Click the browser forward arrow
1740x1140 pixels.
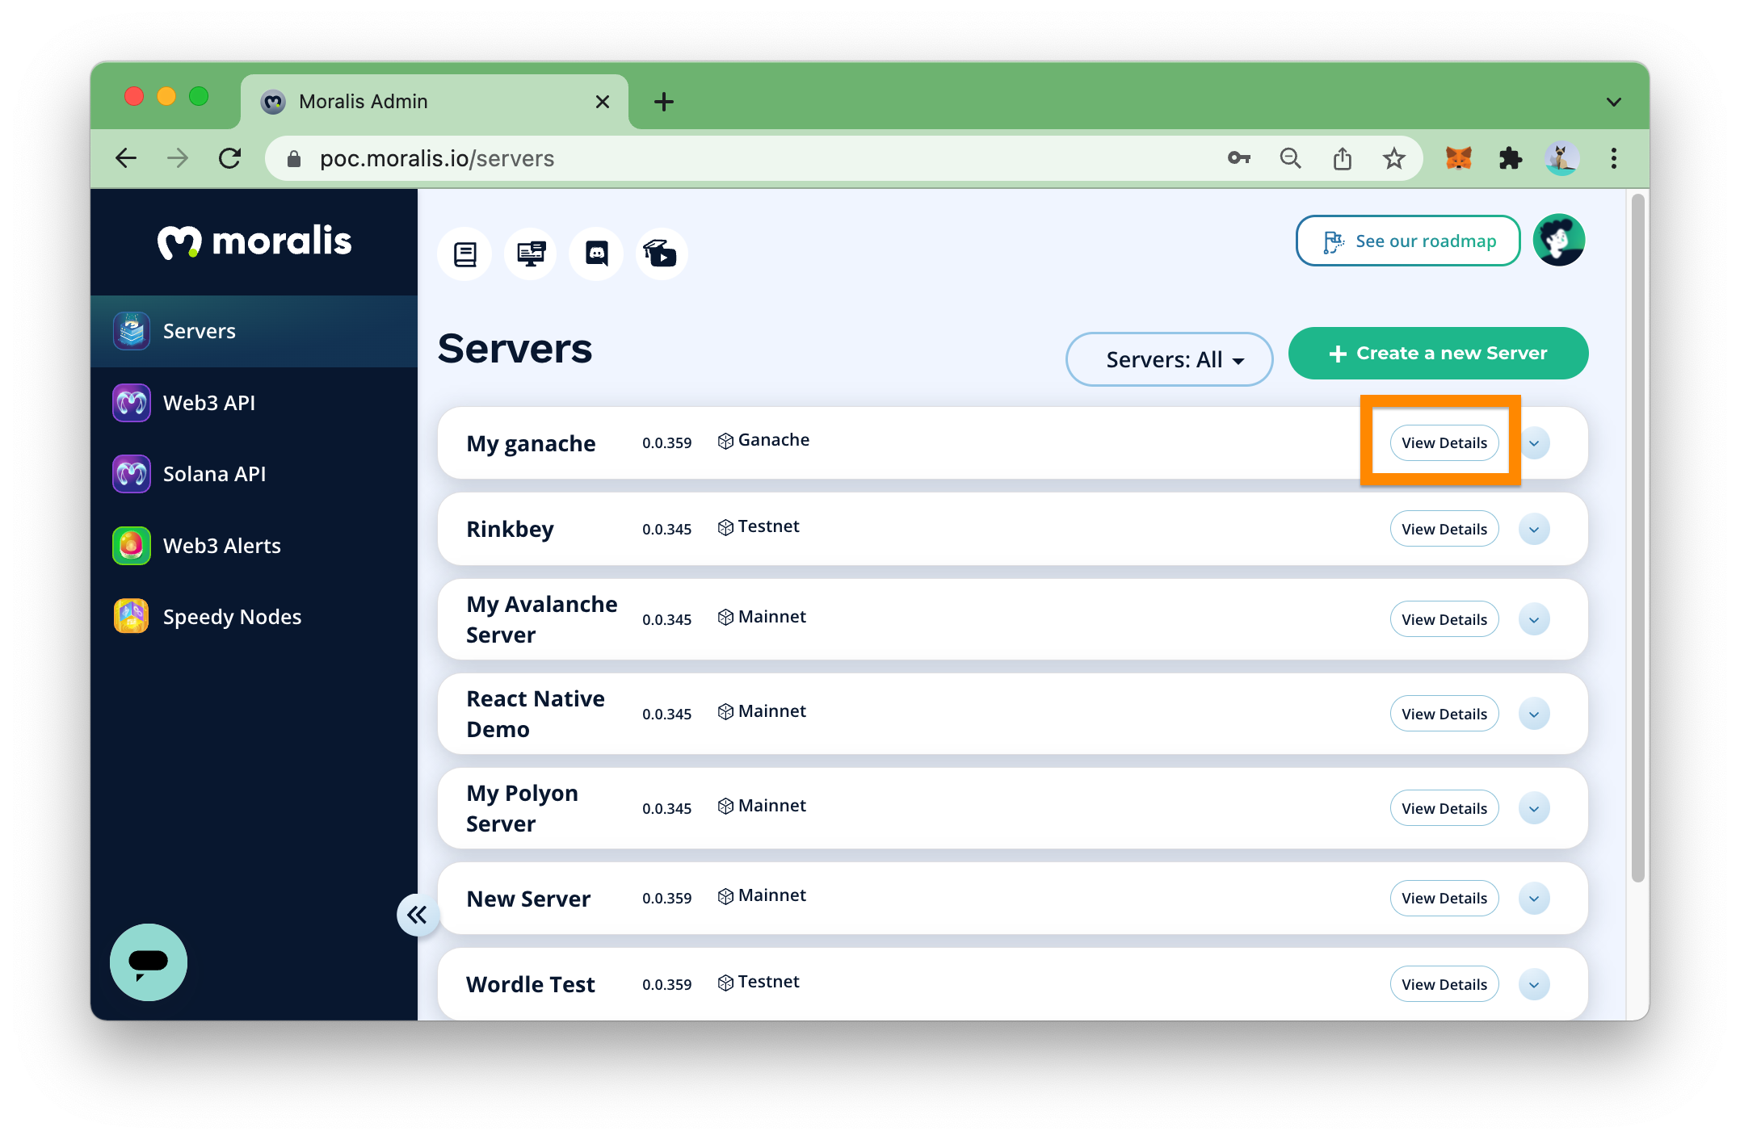pos(178,158)
